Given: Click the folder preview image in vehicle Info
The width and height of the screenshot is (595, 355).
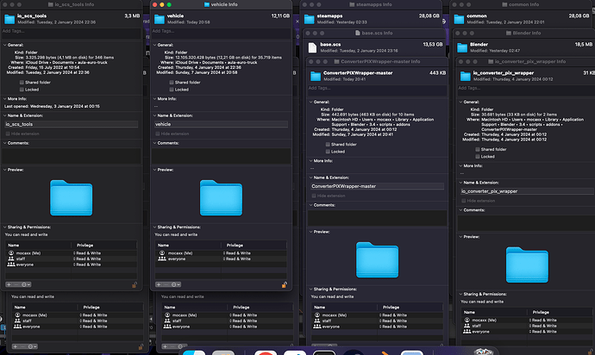Looking at the screenshot, I should pos(221,198).
